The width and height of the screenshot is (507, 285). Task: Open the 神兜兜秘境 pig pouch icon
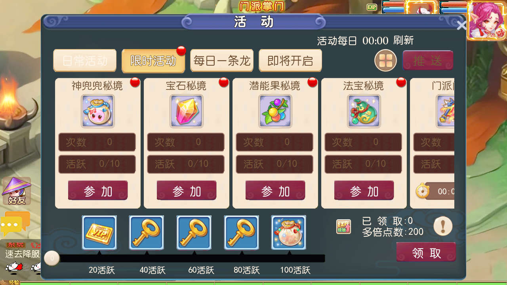(98, 111)
